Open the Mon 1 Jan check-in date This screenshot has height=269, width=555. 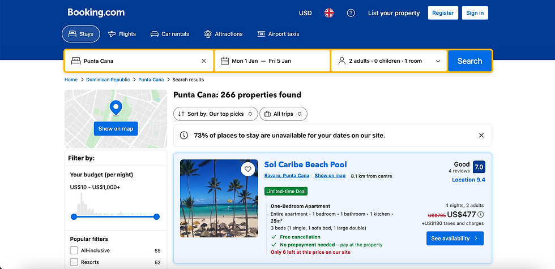[245, 60]
